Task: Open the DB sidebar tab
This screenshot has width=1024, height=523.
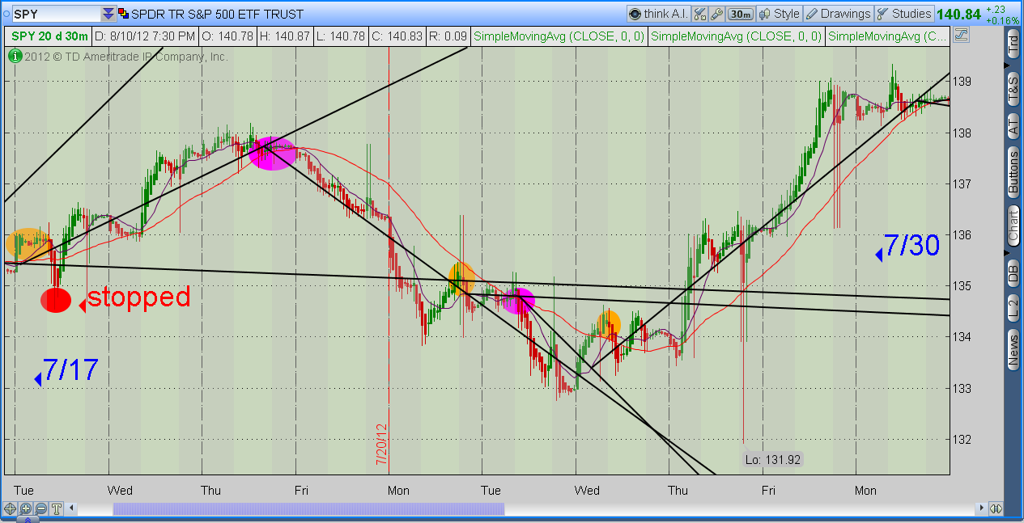Action: [x=1013, y=272]
